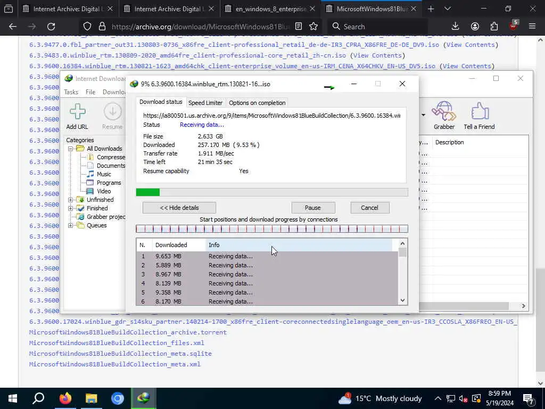545x409 pixels.
Task: Click the green download progress bar
Action: [272, 192]
